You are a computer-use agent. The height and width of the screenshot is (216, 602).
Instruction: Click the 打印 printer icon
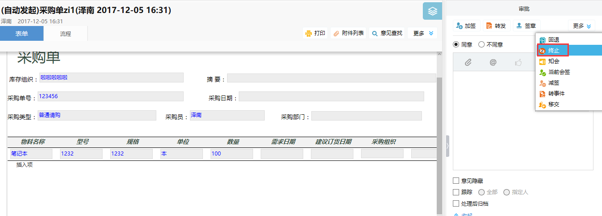click(x=308, y=33)
